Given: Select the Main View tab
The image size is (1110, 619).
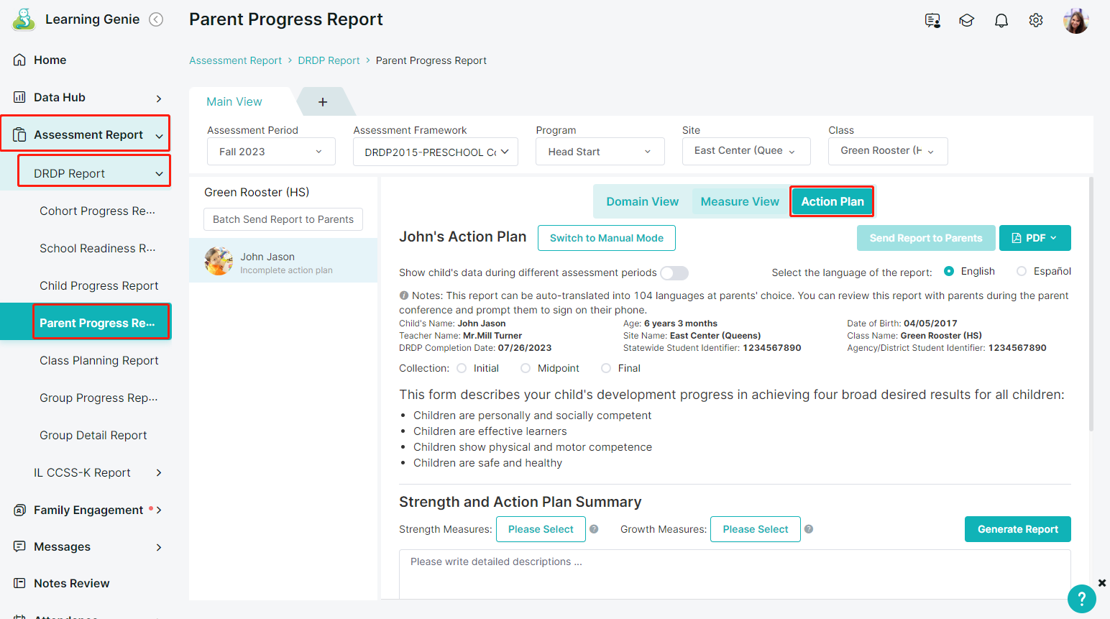Looking at the screenshot, I should click(234, 102).
